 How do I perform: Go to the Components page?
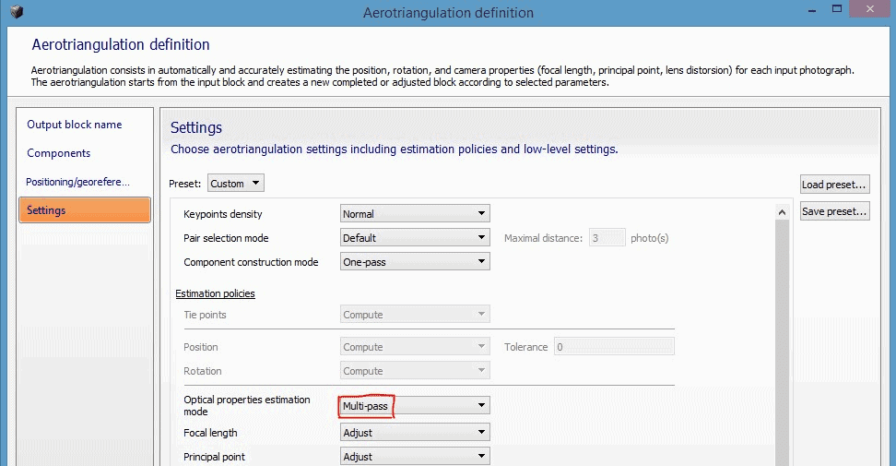pos(59,153)
